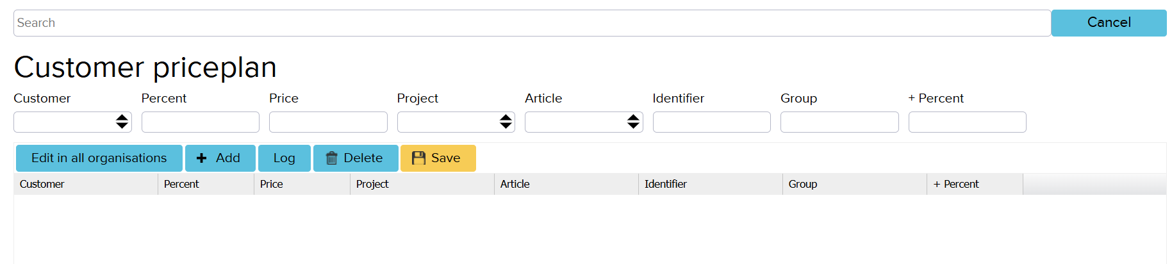Screen dimensions: 1172x264
Task: Click Edit in all organisations button
Action: click(99, 158)
